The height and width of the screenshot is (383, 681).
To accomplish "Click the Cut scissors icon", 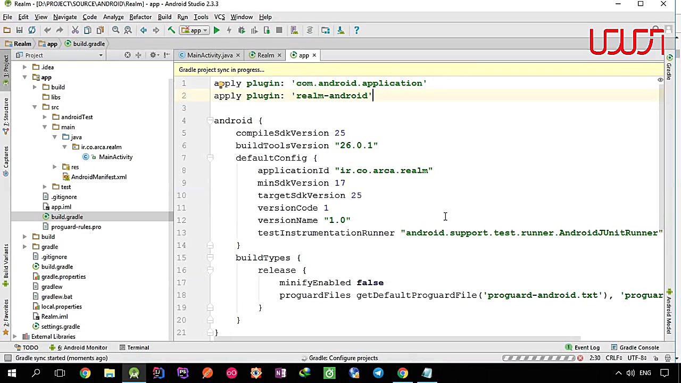I will (75, 30).
